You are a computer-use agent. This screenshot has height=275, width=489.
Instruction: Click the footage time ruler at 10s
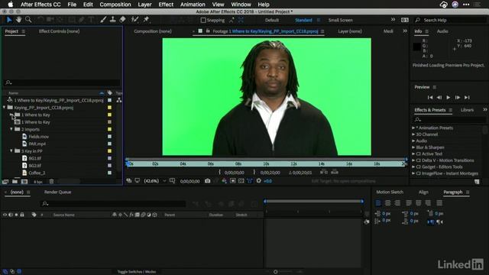[x=266, y=163]
